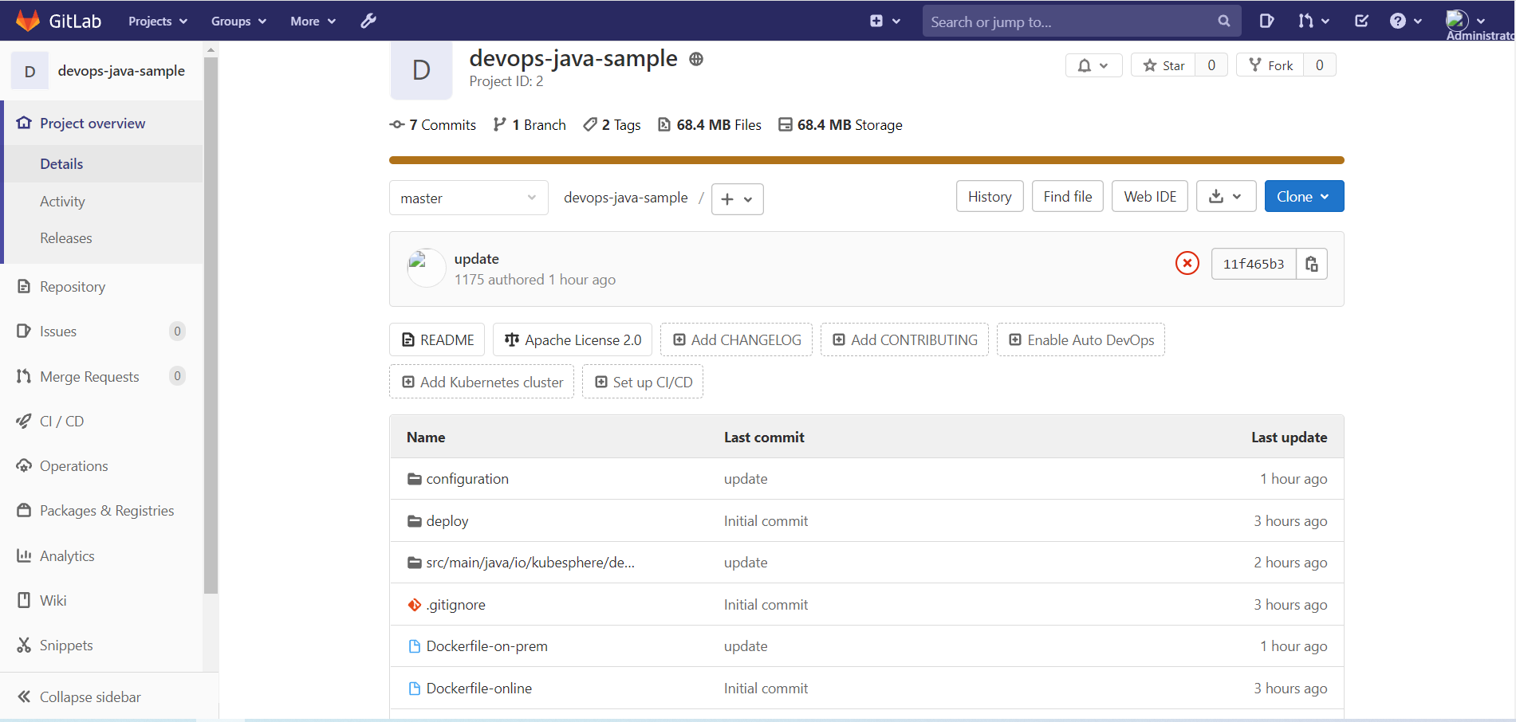Open Apache License 2.0
This screenshot has width=1516, height=722.
click(573, 340)
